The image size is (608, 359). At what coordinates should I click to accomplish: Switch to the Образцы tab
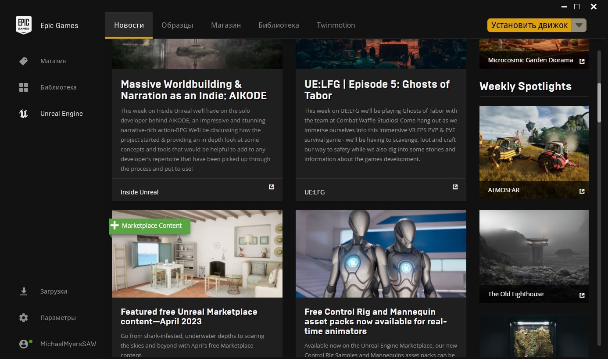177,25
